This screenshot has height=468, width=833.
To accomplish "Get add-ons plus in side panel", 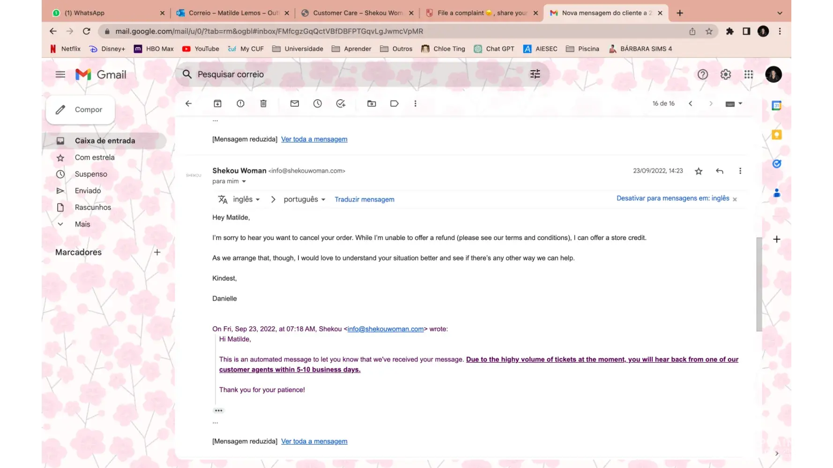I will point(777,240).
